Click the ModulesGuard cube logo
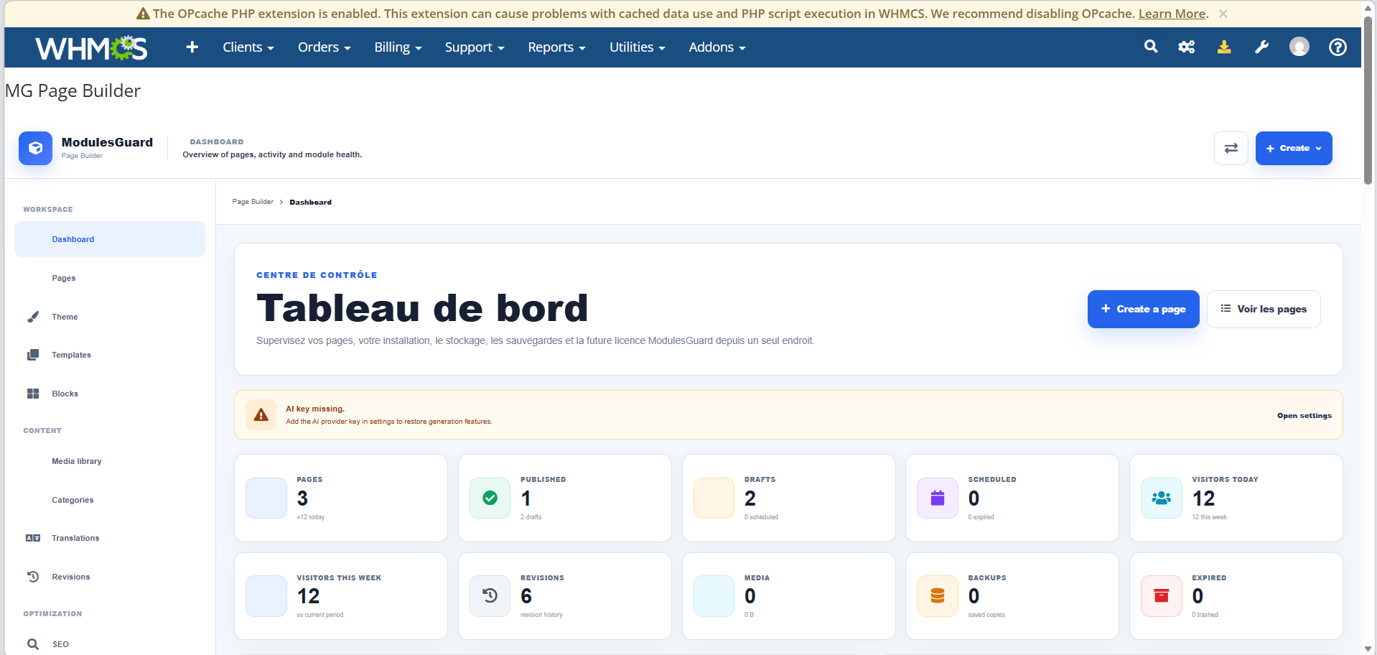Screen dimensions: 1377x655 pyautogui.click(x=35, y=148)
